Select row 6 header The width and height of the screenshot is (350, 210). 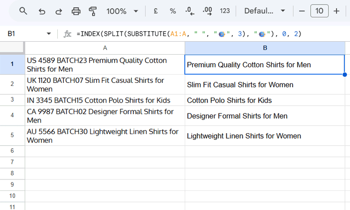pyautogui.click(x=12, y=151)
